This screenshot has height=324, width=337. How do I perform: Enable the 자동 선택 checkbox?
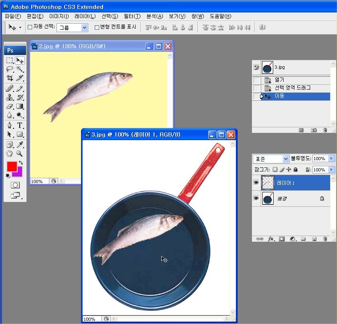30,27
